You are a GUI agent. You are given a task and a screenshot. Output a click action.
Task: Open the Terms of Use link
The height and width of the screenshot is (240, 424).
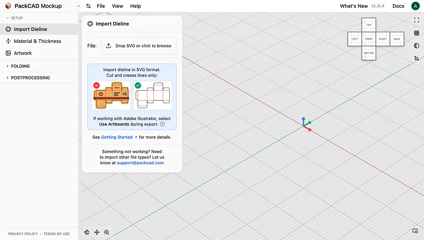[x=57, y=234]
